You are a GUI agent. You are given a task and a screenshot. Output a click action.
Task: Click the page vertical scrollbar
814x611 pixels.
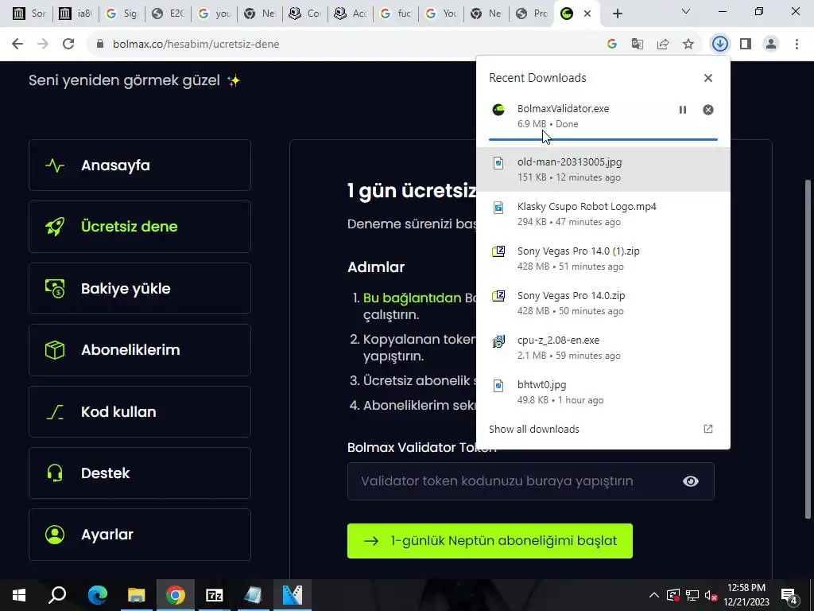point(808,349)
